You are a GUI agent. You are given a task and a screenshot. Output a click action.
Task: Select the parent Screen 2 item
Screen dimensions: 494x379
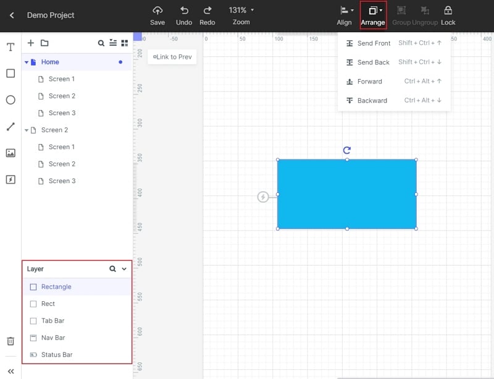(x=77, y=130)
